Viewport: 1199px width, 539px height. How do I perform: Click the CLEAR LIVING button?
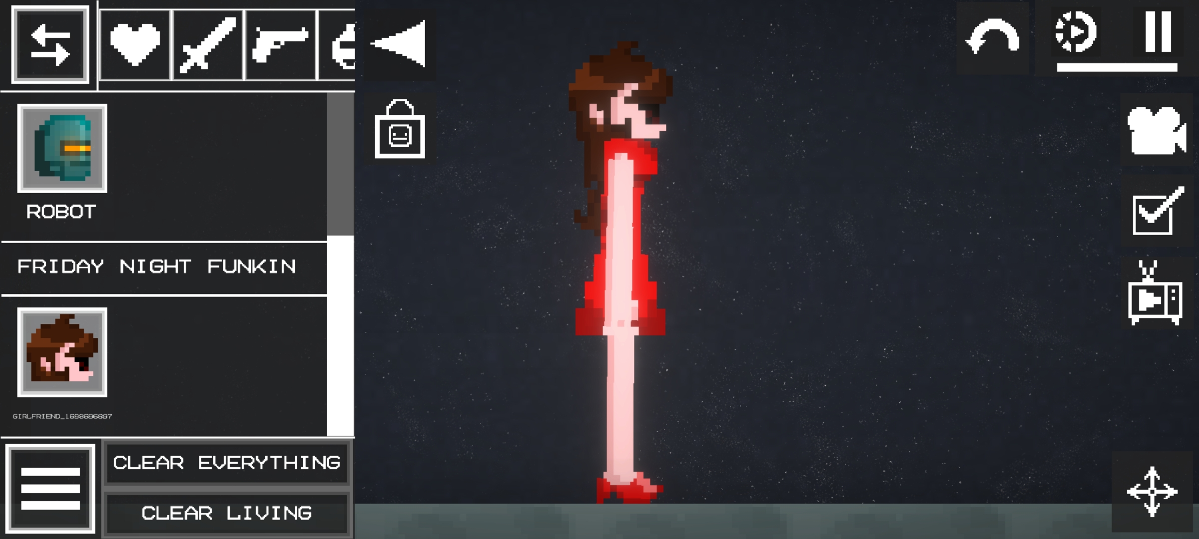pos(227,513)
